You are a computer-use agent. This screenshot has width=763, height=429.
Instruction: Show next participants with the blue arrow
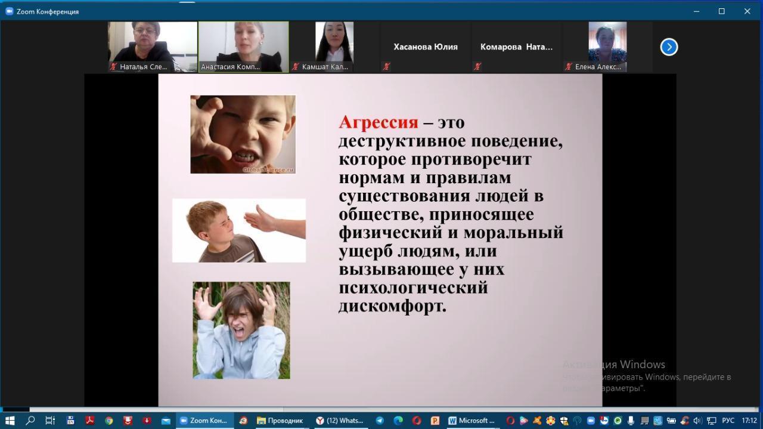[669, 47]
